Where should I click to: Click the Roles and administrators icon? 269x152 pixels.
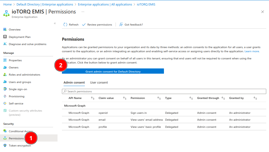pyautogui.click(x=5, y=74)
